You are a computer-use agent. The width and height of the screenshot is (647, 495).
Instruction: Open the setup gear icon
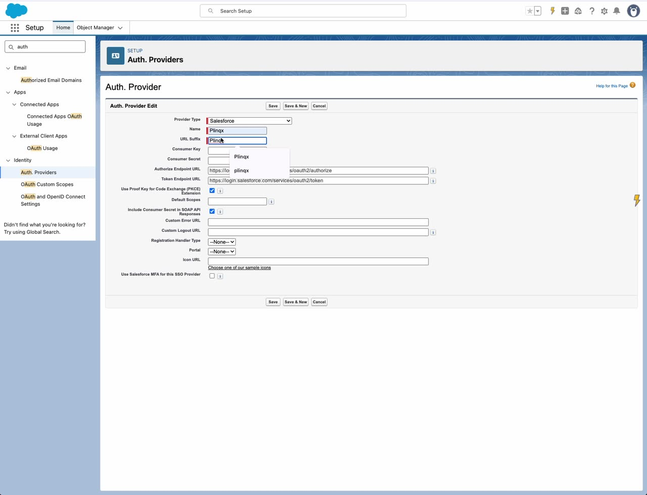(604, 11)
